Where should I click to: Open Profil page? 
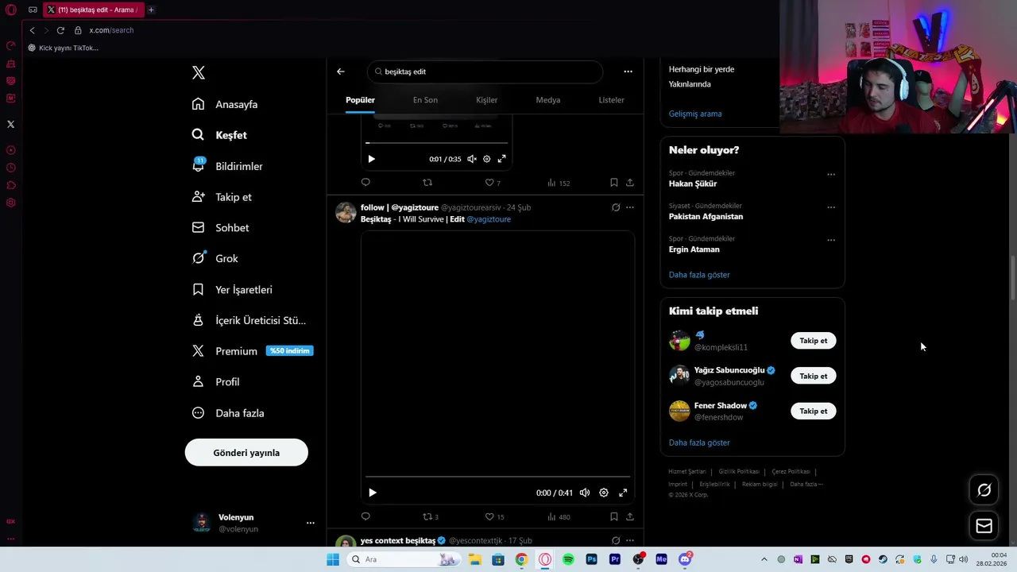pyautogui.click(x=215, y=382)
